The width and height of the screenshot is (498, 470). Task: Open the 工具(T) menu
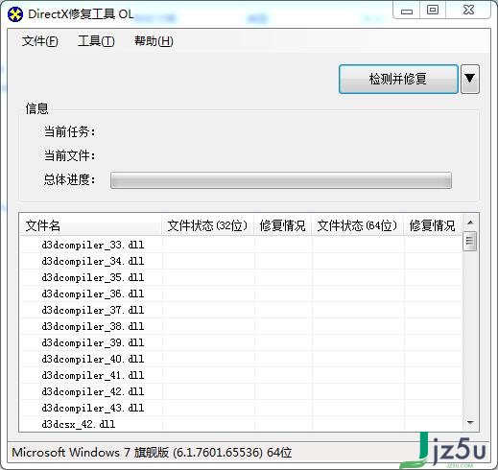(x=96, y=41)
